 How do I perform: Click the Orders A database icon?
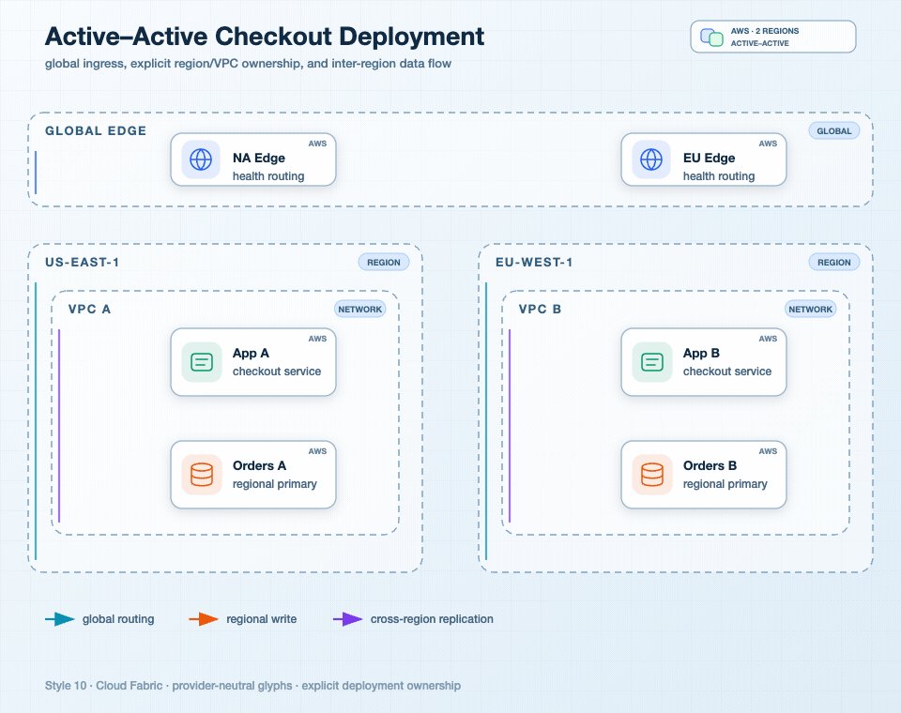(x=202, y=475)
